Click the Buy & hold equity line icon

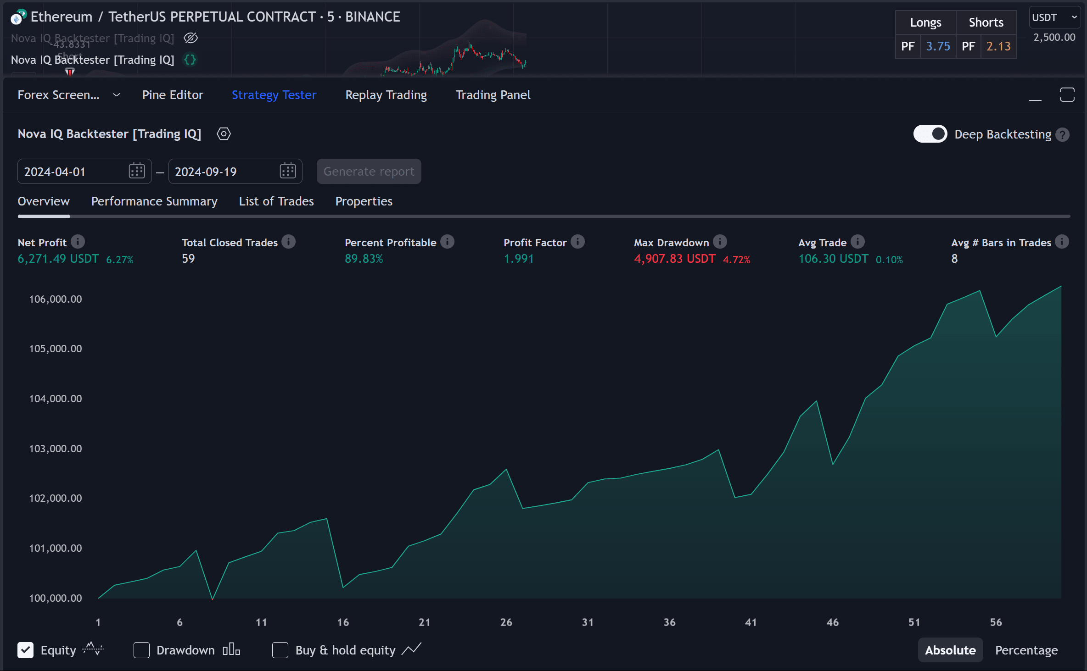tap(411, 649)
